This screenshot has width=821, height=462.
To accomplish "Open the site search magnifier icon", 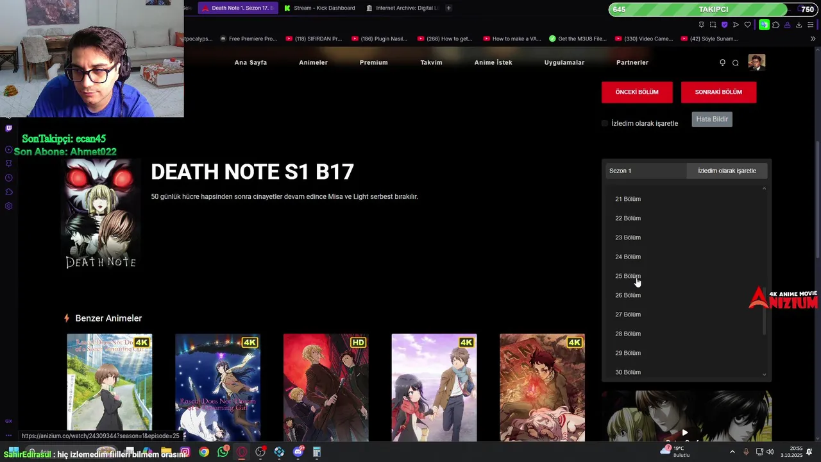I will (x=736, y=62).
